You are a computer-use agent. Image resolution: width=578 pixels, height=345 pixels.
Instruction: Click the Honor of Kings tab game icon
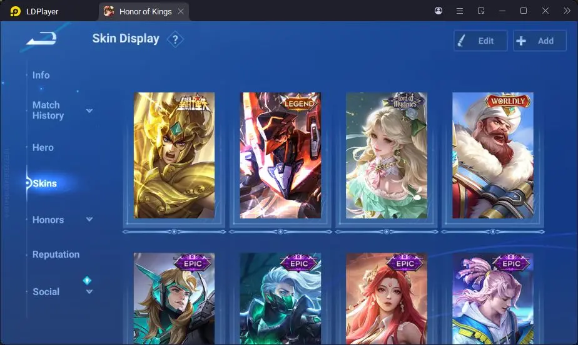109,11
